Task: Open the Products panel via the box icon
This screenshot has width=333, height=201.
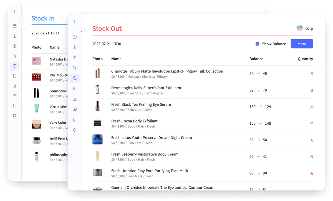Action: point(74,37)
